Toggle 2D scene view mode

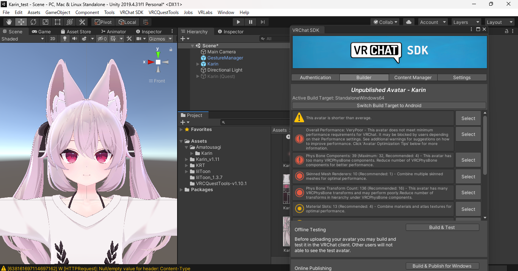53,39
